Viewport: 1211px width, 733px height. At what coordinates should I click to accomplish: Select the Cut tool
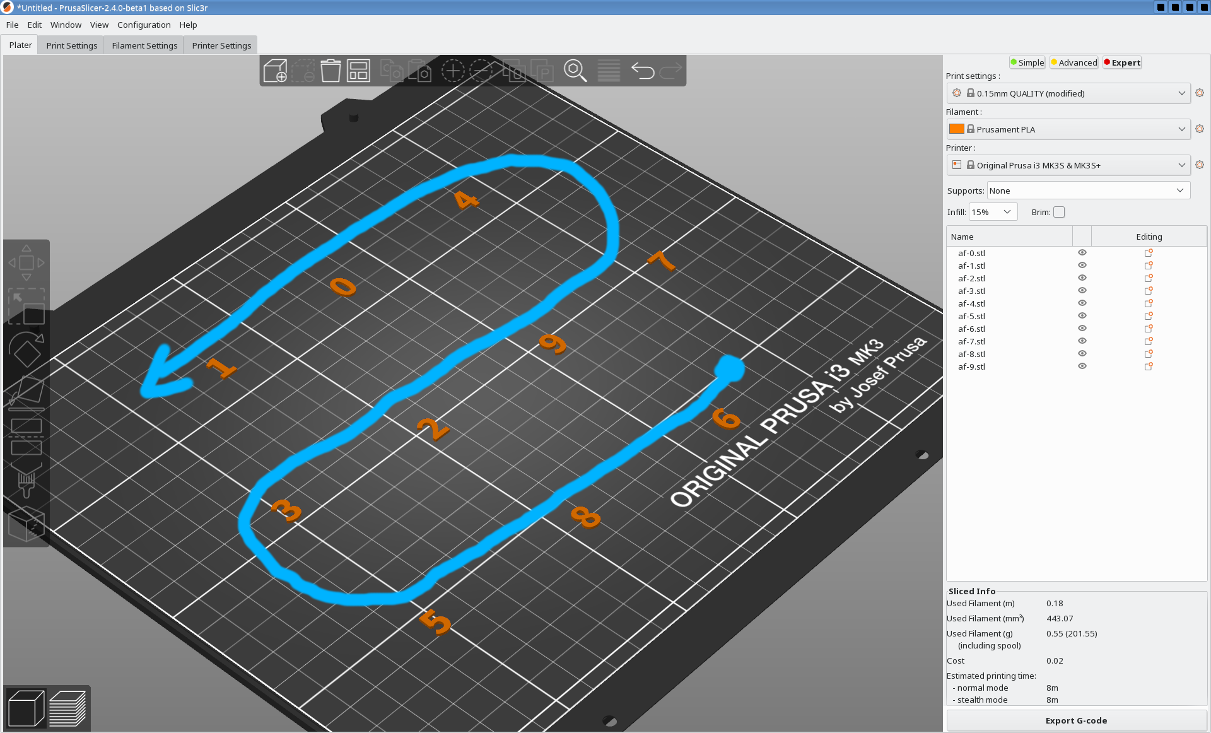26,437
